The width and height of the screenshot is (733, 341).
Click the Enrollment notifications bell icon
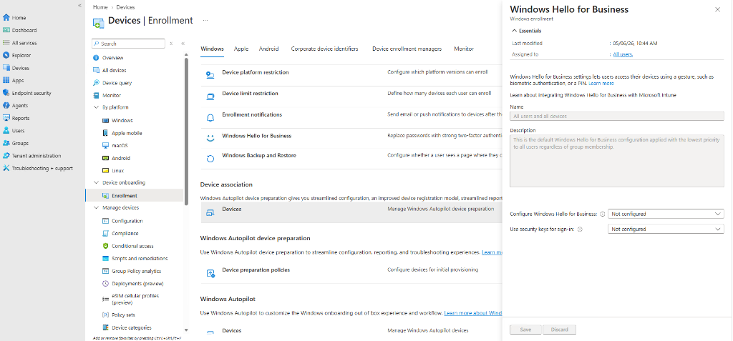point(210,118)
